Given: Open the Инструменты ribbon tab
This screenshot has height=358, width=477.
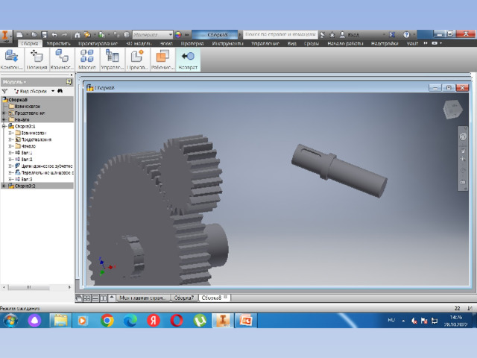Looking at the screenshot, I should (227, 43).
